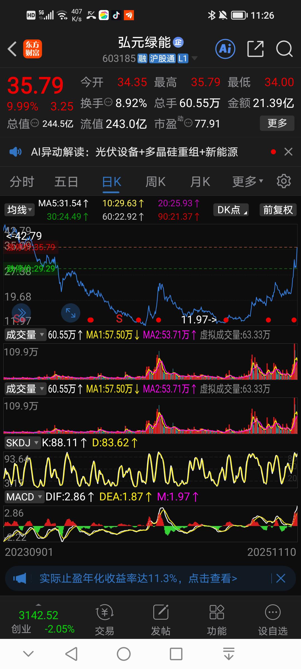Switch to 周K chart tab
The image size is (301, 669).
coord(156,182)
